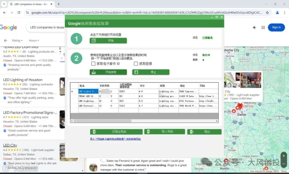
Task: Click the row selector arrow in table
Action: pyautogui.click(x=72, y=91)
